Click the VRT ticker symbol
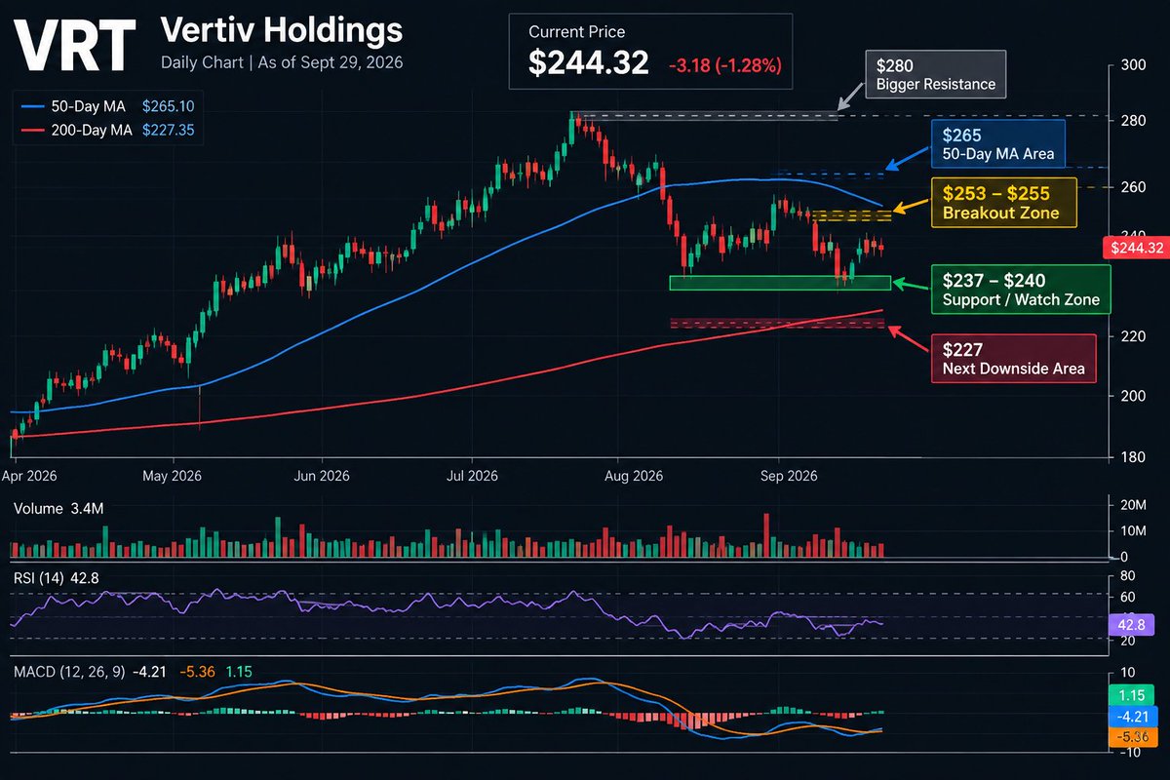The width and height of the screenshot is (1170, 780). [x=75, y=44]
